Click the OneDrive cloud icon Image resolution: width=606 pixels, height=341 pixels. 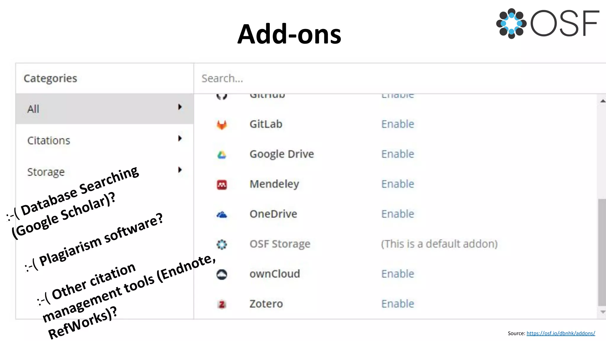click(x=222, y=215)
